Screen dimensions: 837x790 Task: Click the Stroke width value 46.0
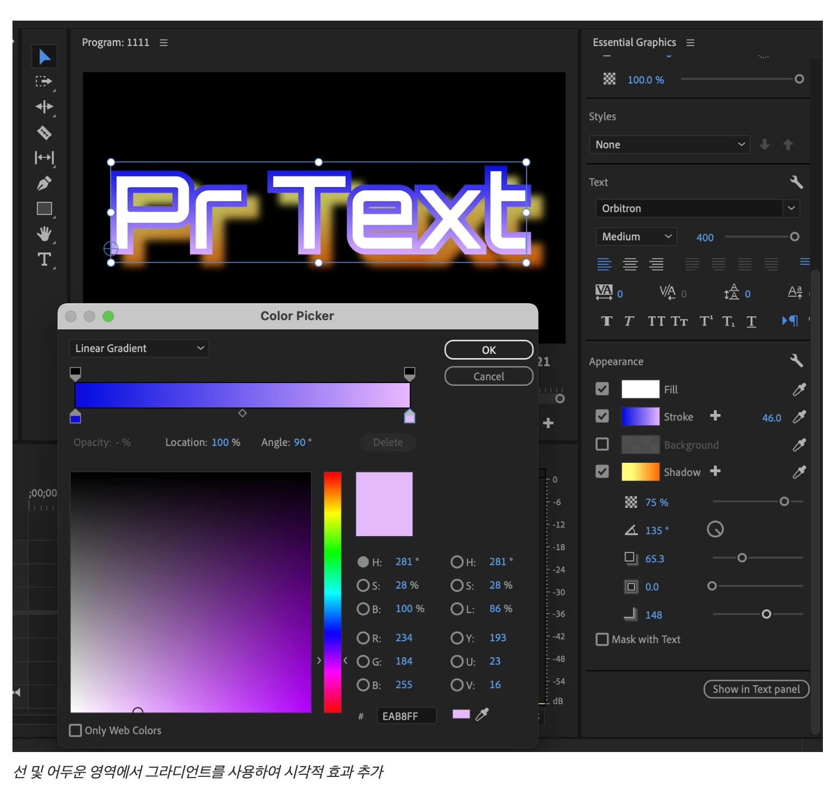[x=771, y=418]
